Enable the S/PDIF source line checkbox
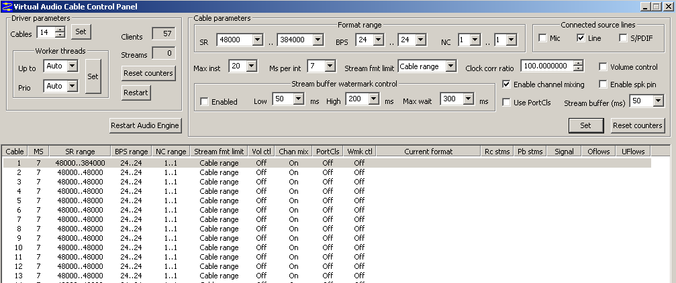Image resolution: width=676 pixels, height=283 pixels. [623, 38]
